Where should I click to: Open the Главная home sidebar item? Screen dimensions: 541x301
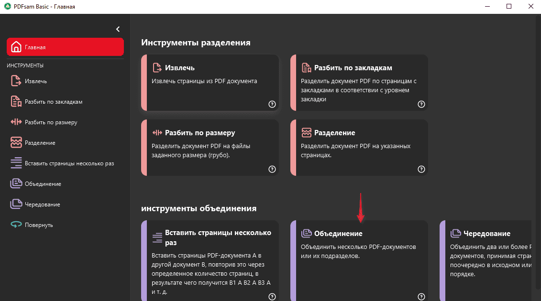(65, 47)
